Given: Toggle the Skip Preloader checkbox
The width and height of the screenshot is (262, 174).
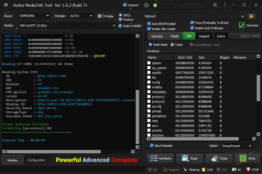Looking at the screenshot, I should pos(152,146).
